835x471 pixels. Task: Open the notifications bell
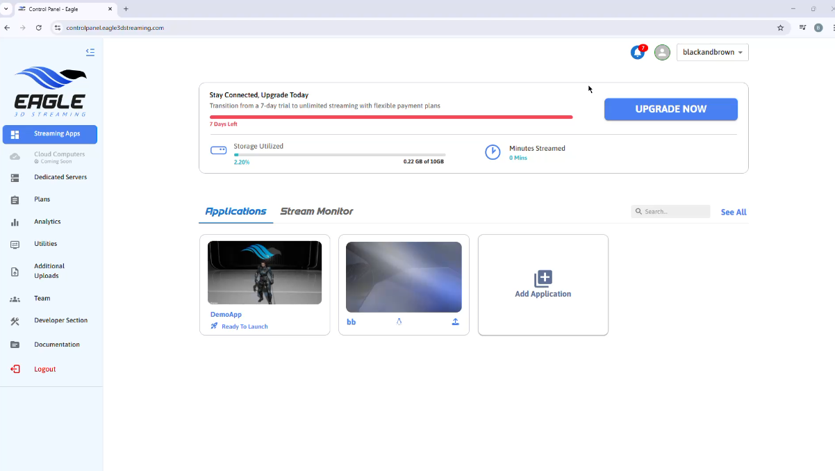[637, 53]
